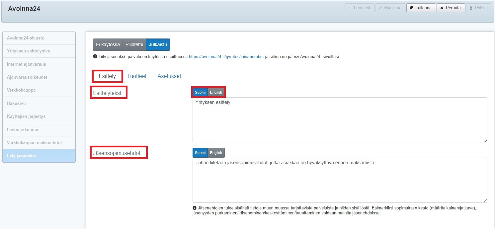This screenshot has height=229, width=495.
Task: Set status to Ei käytössä
Action: point(108,44)
